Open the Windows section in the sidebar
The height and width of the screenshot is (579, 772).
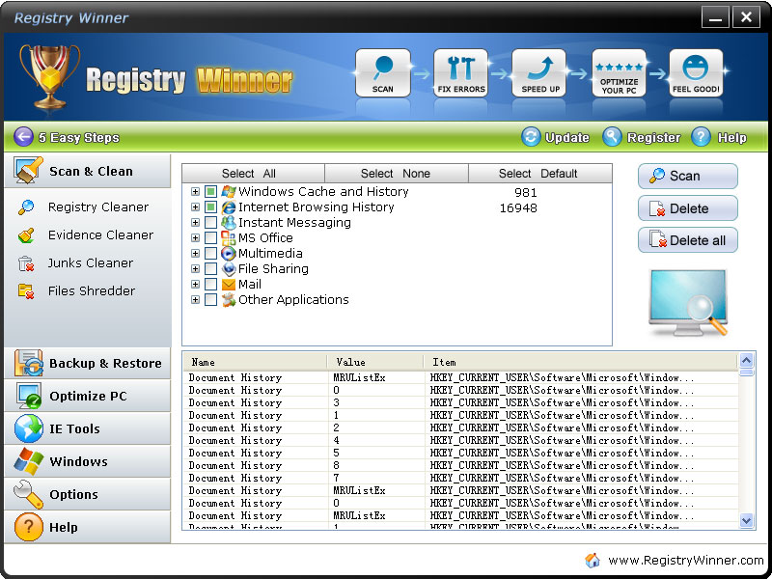pos(87,461)
